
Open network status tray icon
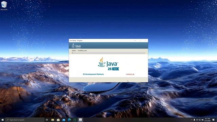pyautogui.click(x=200, y=120)
